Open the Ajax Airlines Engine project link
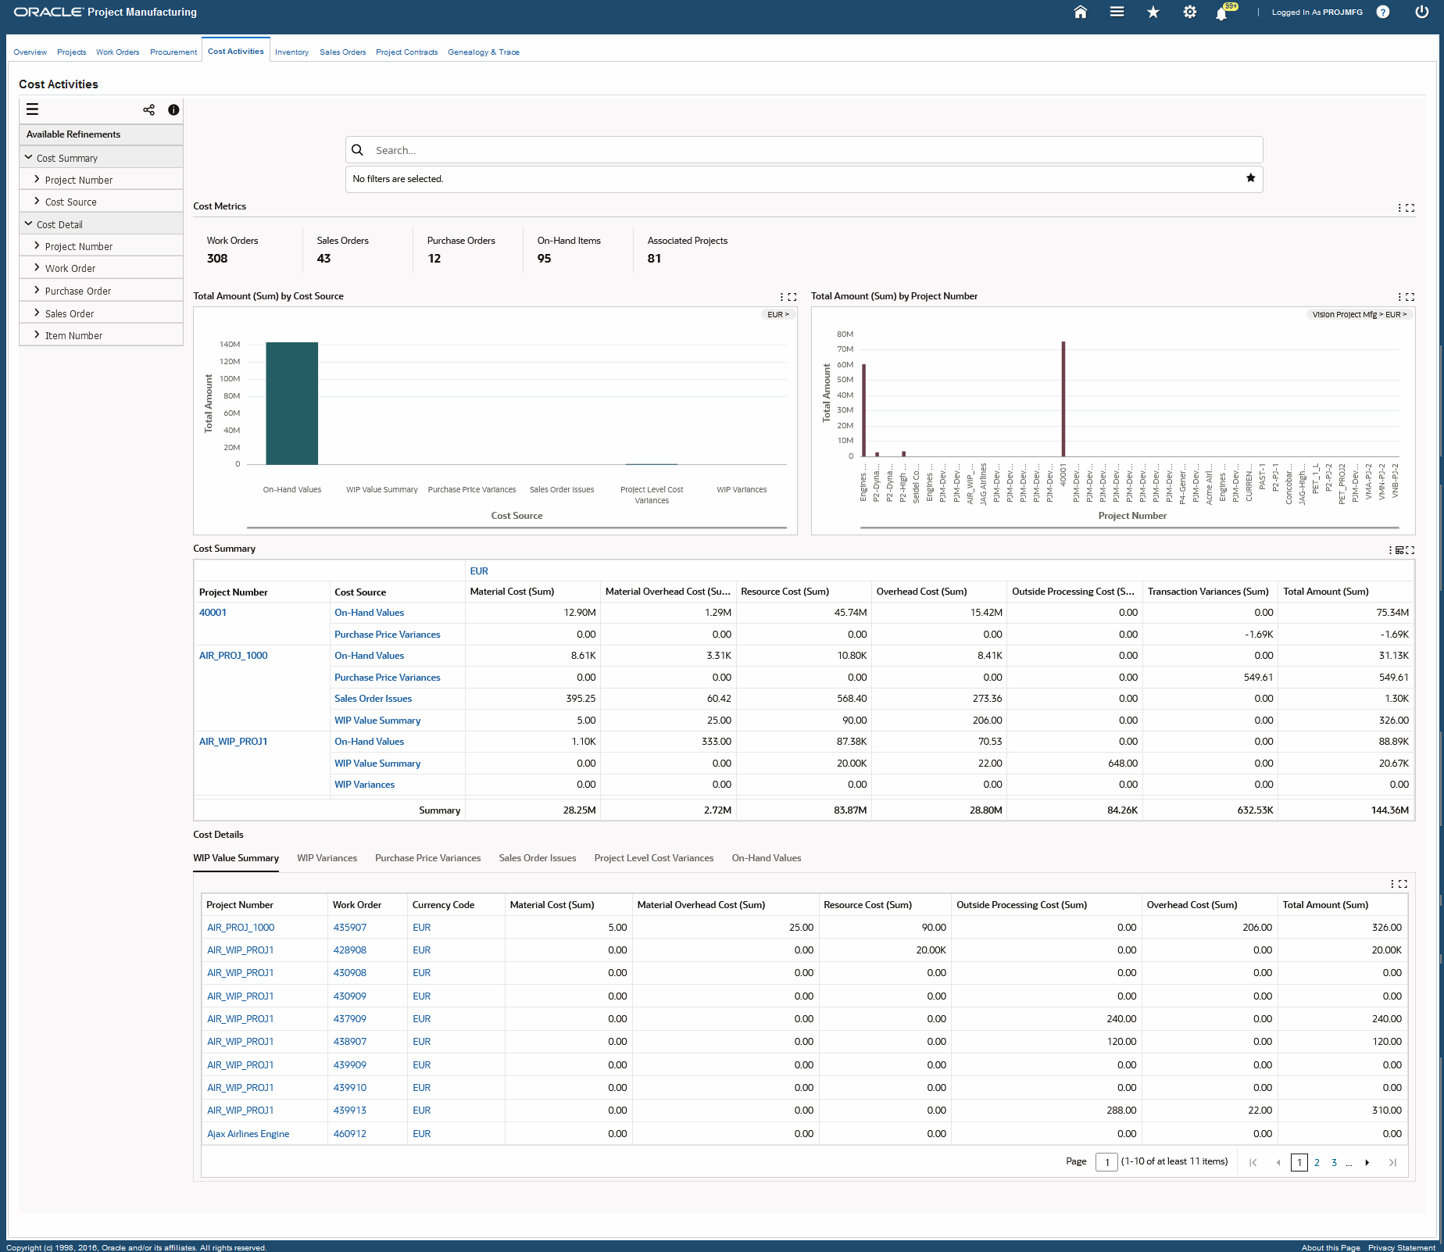Image resolution: width=1444 pixels, height=1252 pixels. point(248,1134)
